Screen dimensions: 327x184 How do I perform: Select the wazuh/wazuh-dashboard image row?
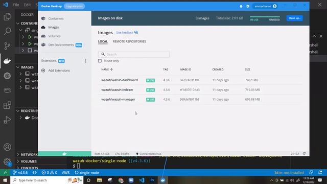pos(200,80)
